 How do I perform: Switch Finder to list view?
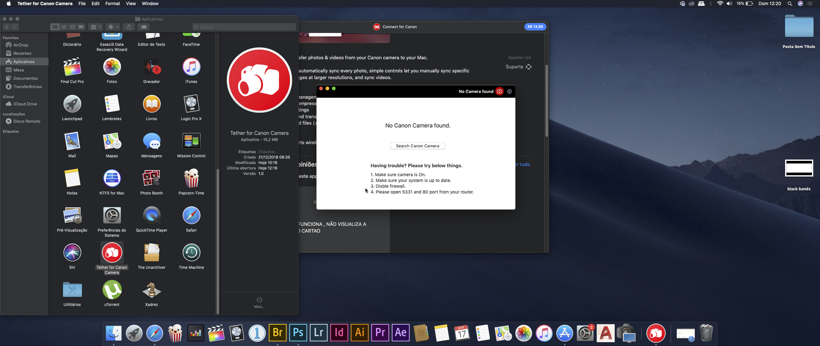coord(64,27)
